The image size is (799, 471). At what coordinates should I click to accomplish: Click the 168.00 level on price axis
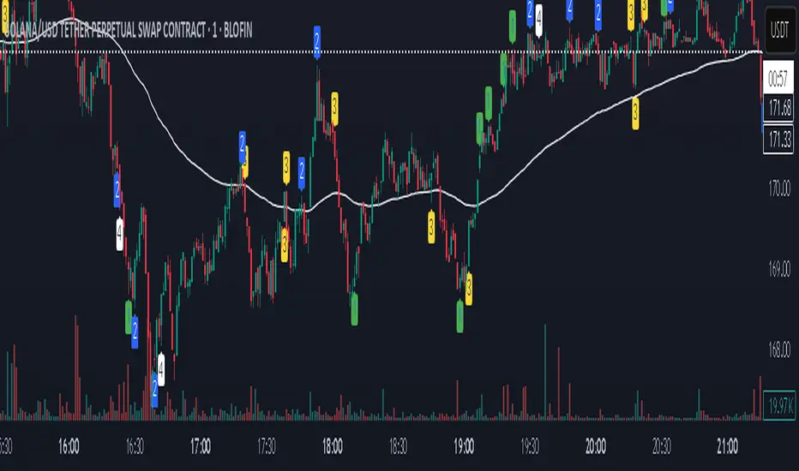click(779, 349)
